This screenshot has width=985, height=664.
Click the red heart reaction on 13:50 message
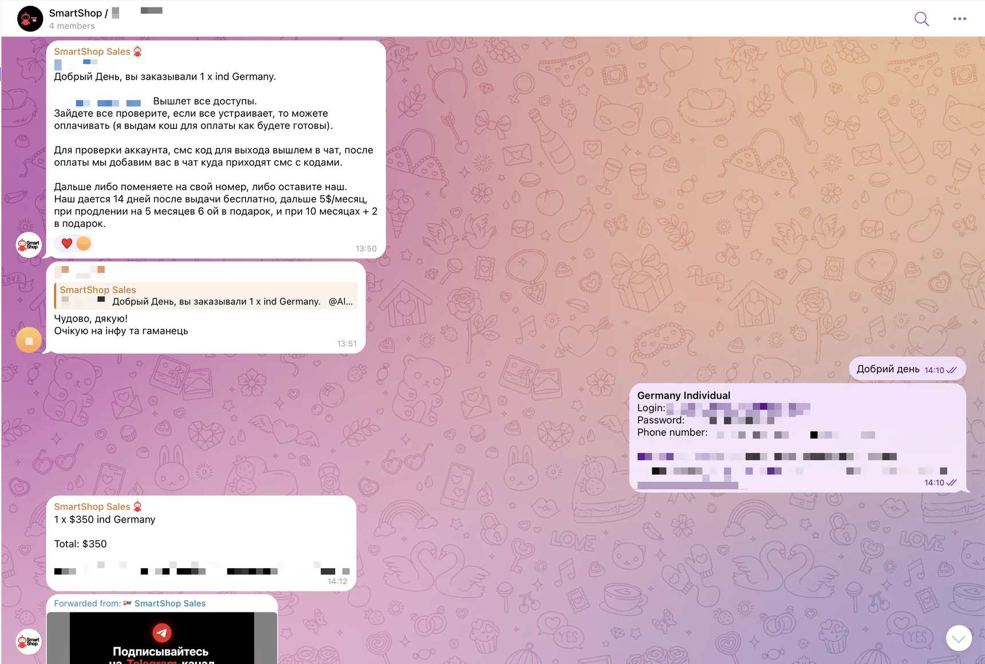(x=67, y=243)
